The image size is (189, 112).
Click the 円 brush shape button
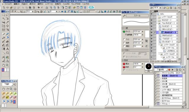coord(149,72)
